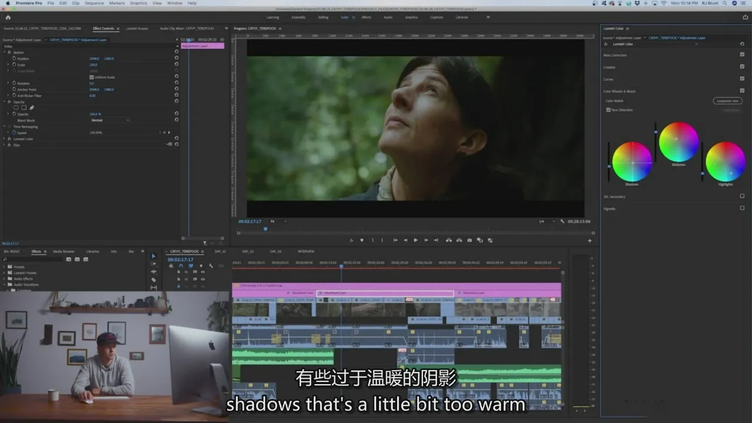
Task: Collapse the Motion effect properties
Action: tap(5, 52)
